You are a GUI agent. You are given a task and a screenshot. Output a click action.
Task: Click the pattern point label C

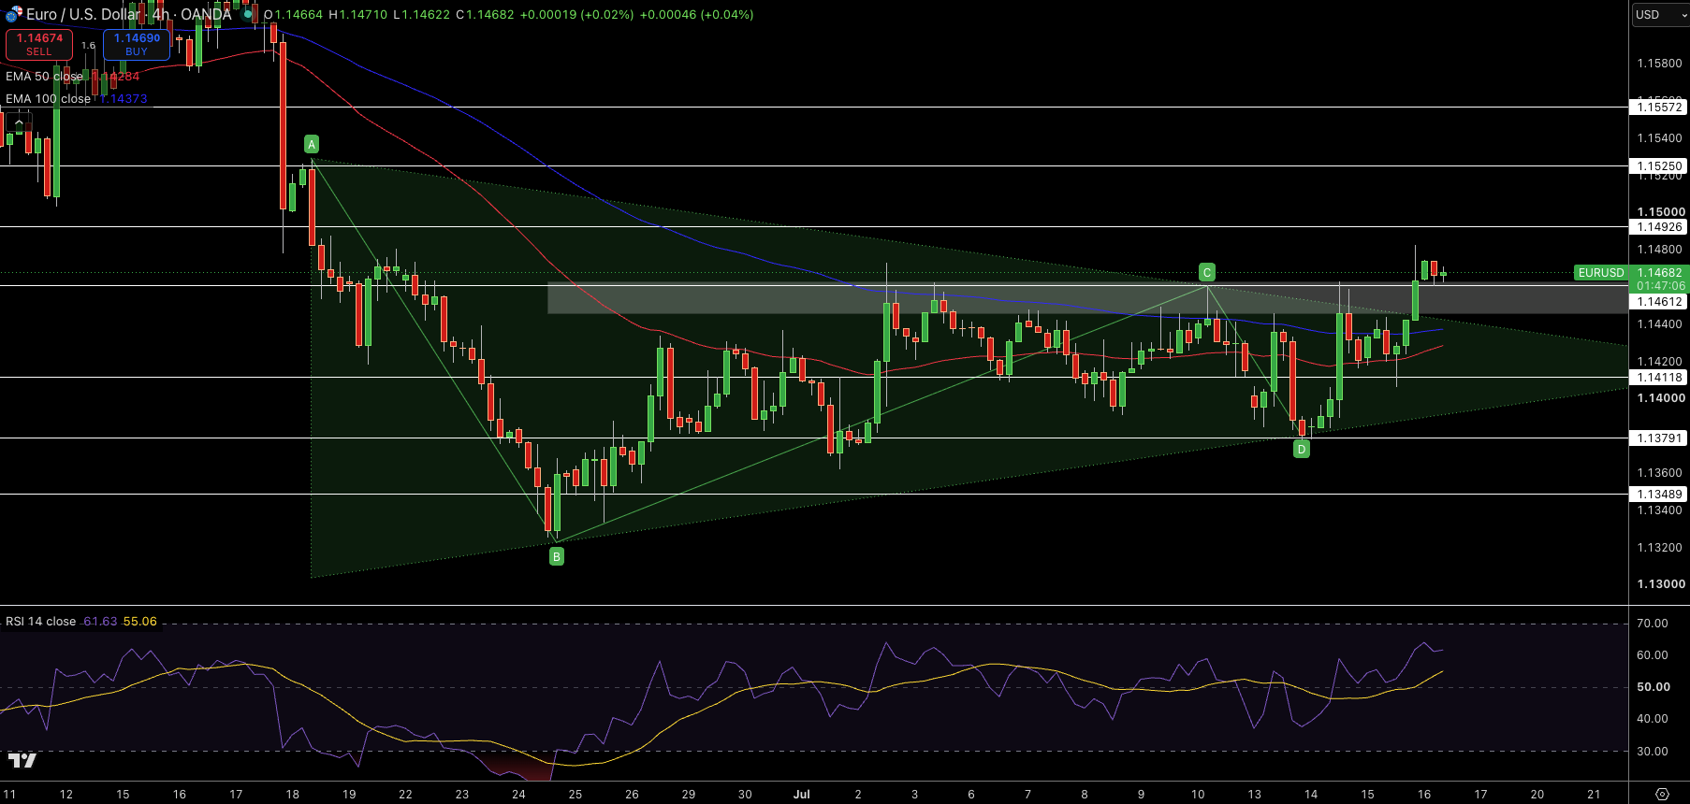click(x=1207, y=273)
